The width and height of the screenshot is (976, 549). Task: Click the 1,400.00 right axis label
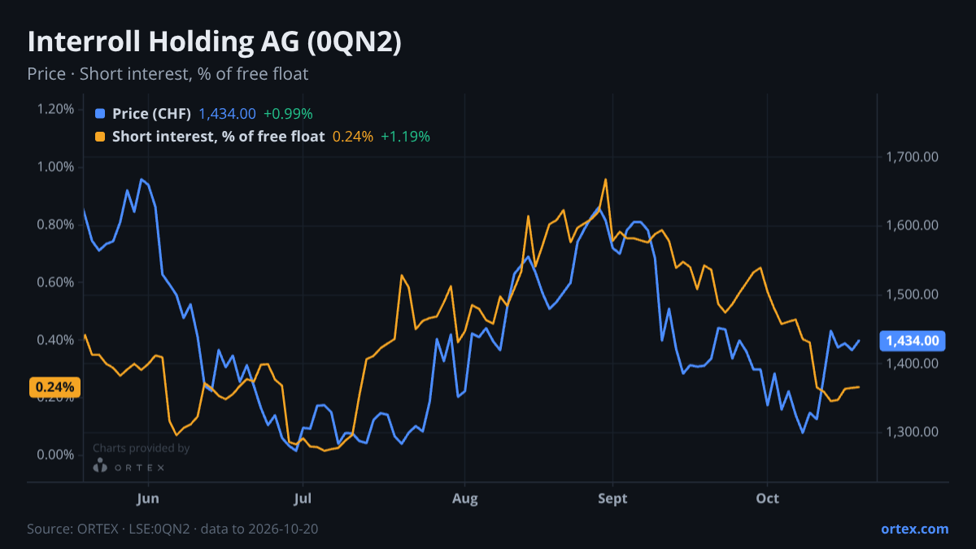[911, 364]
